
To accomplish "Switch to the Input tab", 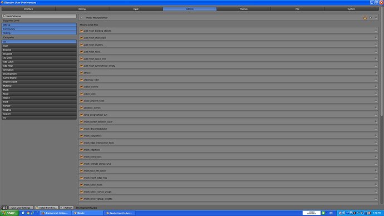I will [x=136, y=9].
